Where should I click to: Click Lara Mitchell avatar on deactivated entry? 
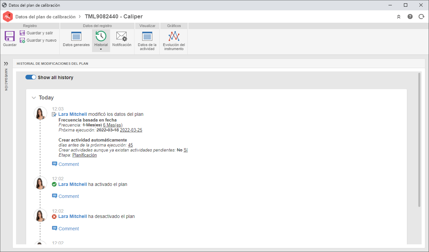pyautogui.click(x=40, y=215)
